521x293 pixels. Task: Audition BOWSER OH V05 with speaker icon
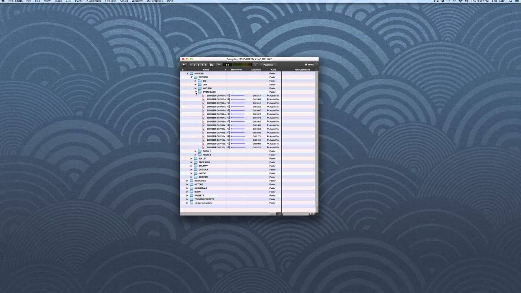(228, 110)
